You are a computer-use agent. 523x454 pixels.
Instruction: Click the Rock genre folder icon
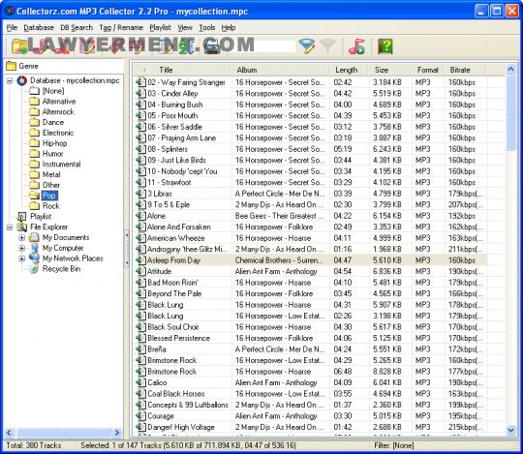34,205
